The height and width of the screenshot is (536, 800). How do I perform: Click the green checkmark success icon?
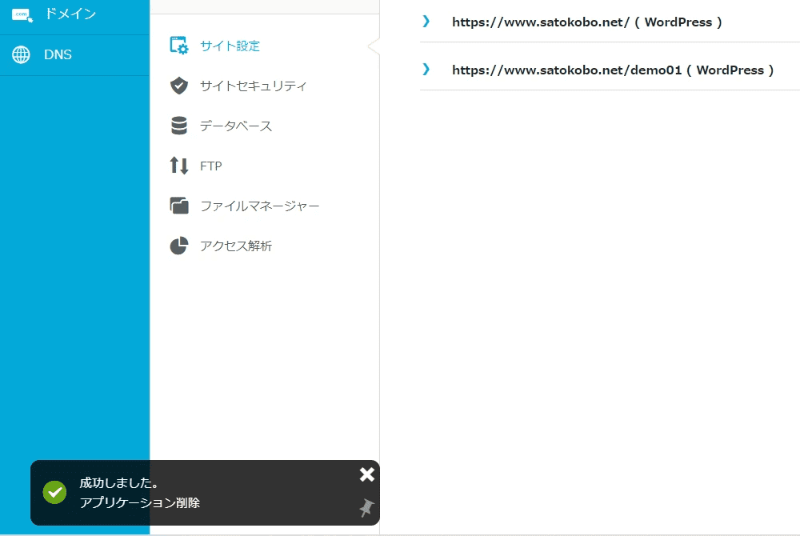(x=54, y=493)
